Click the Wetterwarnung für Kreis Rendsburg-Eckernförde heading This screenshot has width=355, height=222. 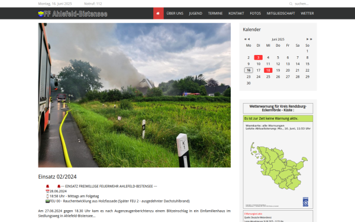point(278,108)
